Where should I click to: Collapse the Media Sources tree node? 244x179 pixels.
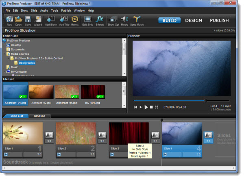5,54
